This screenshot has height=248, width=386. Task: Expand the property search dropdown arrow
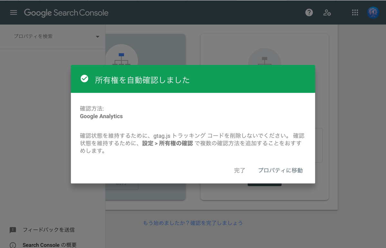[x=97, y=37]
